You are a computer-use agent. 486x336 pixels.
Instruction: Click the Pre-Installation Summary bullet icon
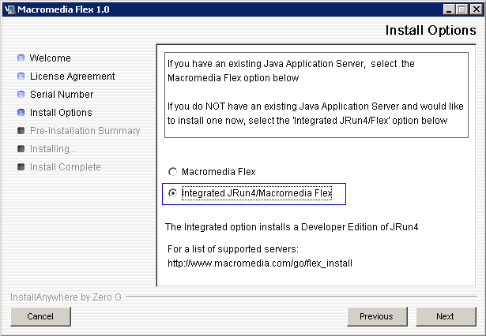[x=21, y=131]
